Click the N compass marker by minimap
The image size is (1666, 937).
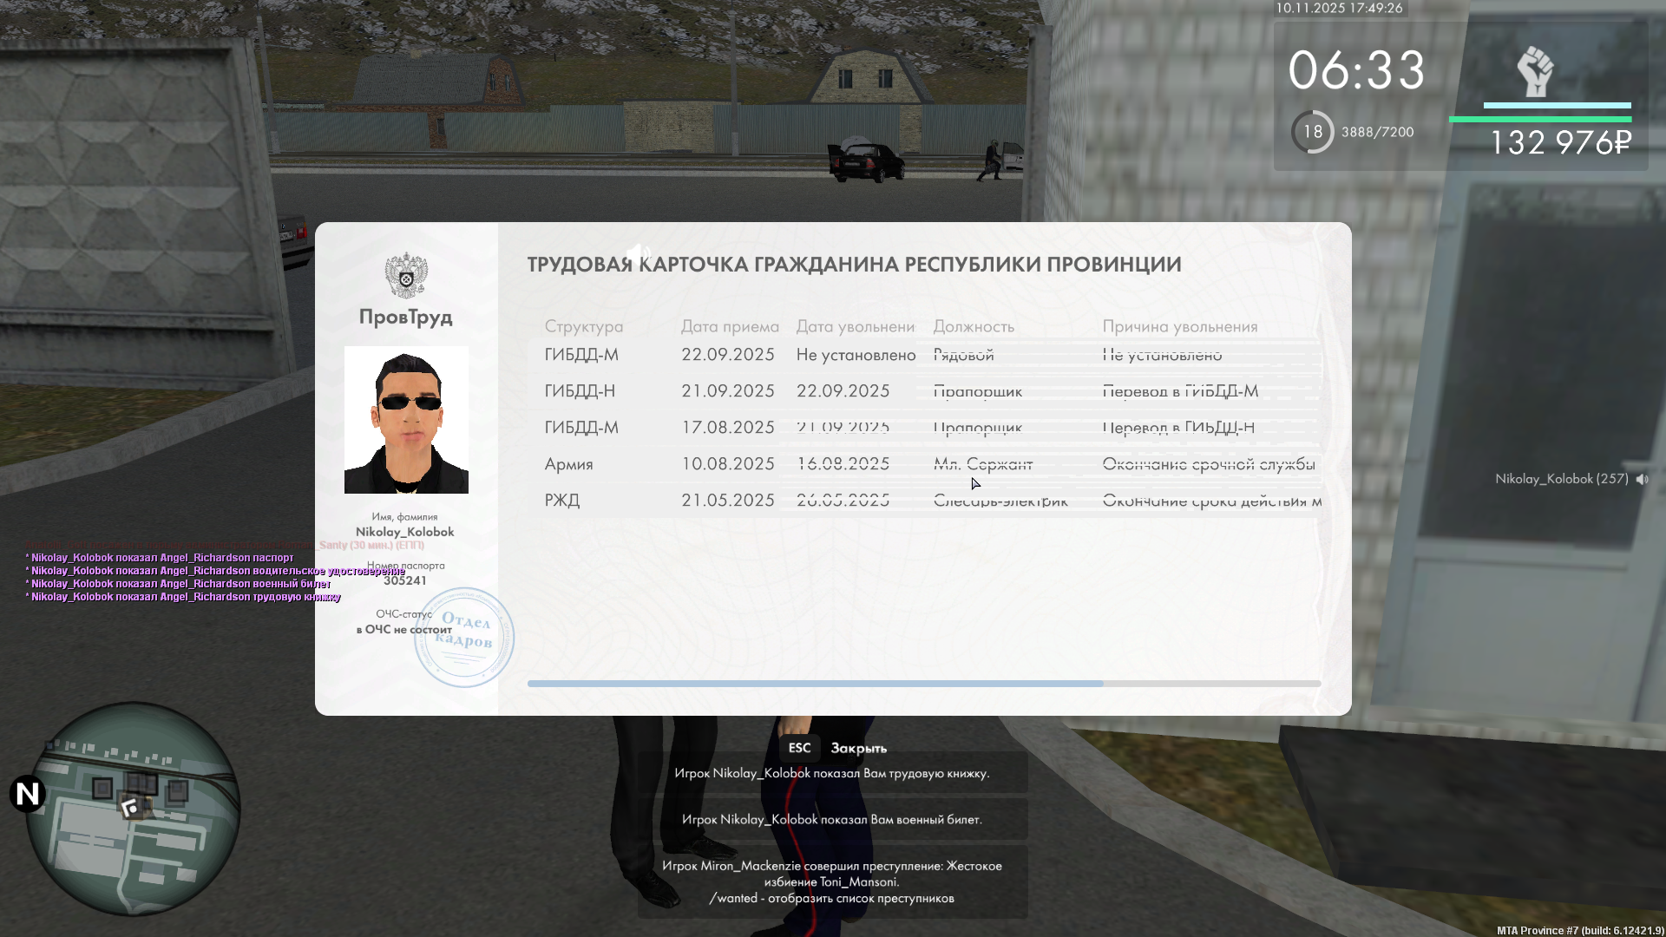28,794
